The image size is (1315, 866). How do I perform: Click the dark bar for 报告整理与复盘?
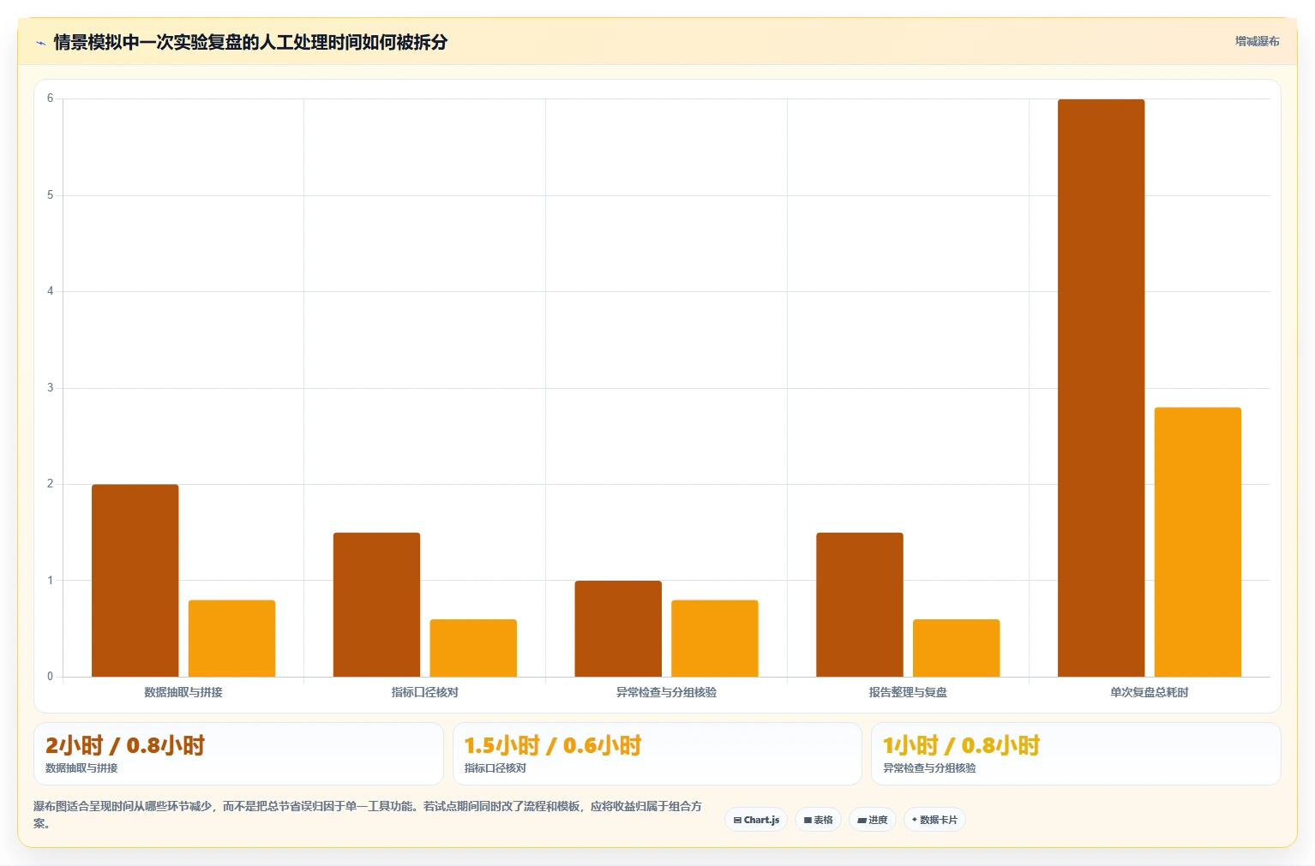(860, 605)
